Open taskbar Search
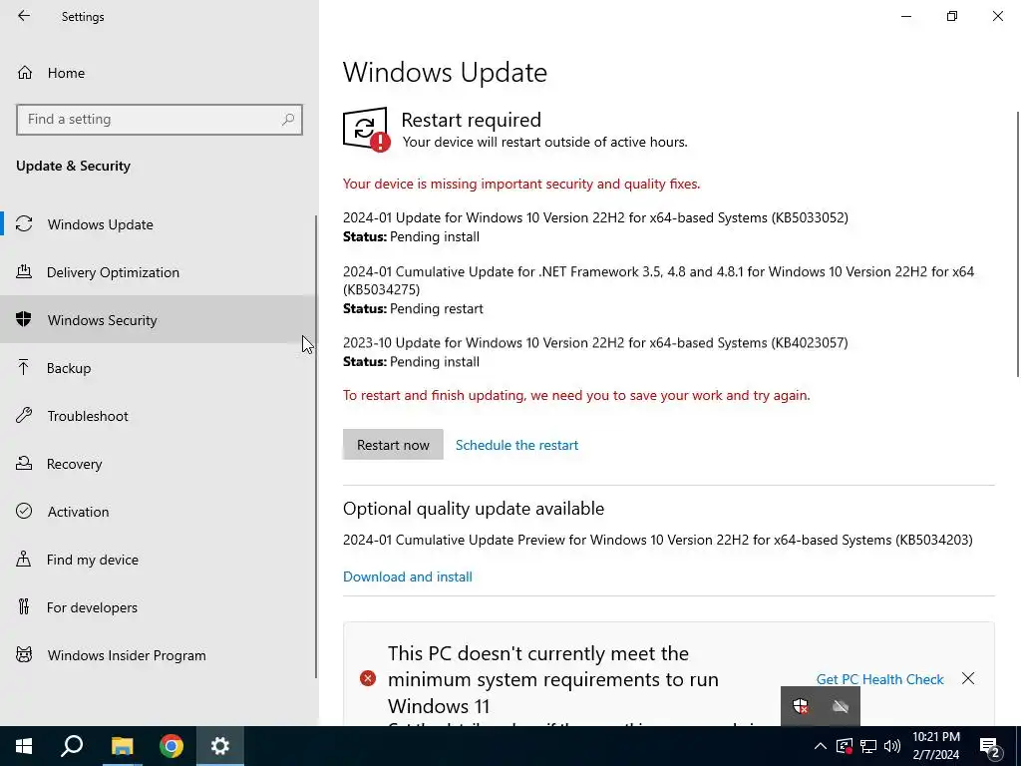This screenshot has height=766, width=1021. [x=72, y=746]
